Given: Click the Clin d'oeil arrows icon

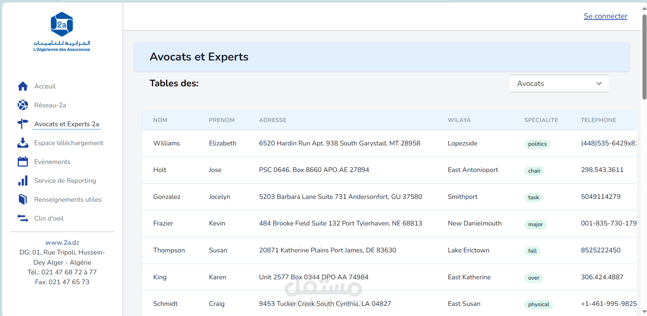Looking at the screenshot, I should tap(23, 218).
